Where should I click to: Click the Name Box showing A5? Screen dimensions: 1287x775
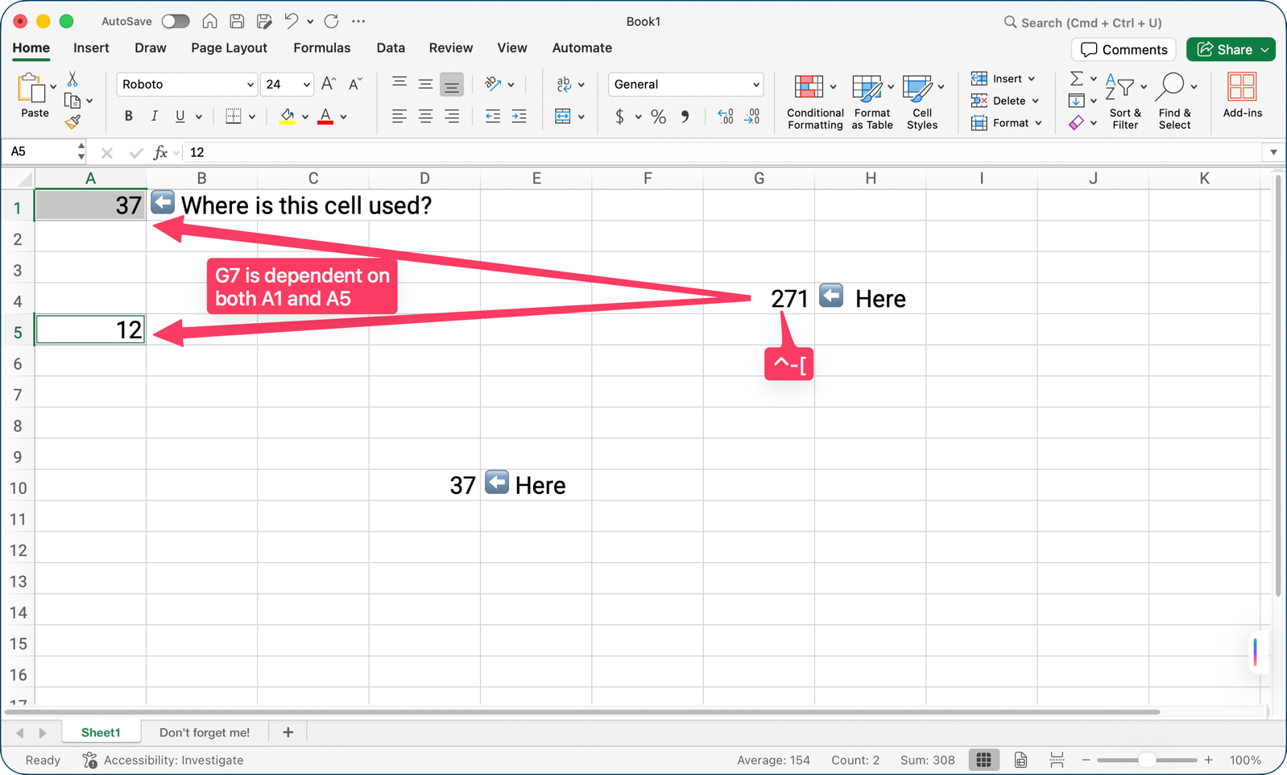[x=40, y=151]
